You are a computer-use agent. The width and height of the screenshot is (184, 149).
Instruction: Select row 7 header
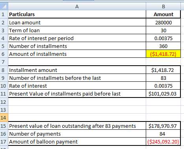(x=4, y=62)
